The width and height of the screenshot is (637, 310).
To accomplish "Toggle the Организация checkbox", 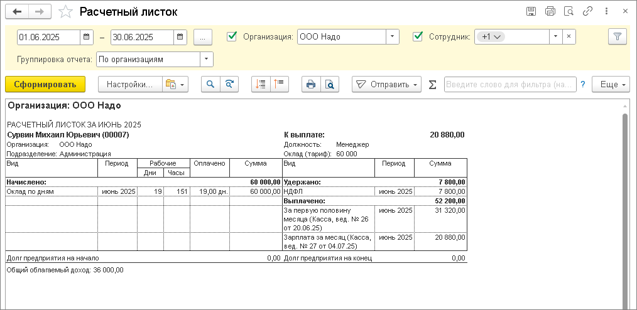I will pos(232,36).
